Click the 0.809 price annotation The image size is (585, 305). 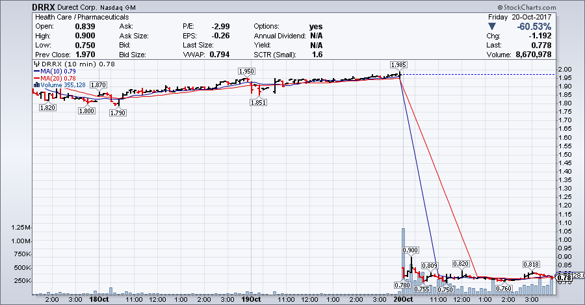click(430, 266)
